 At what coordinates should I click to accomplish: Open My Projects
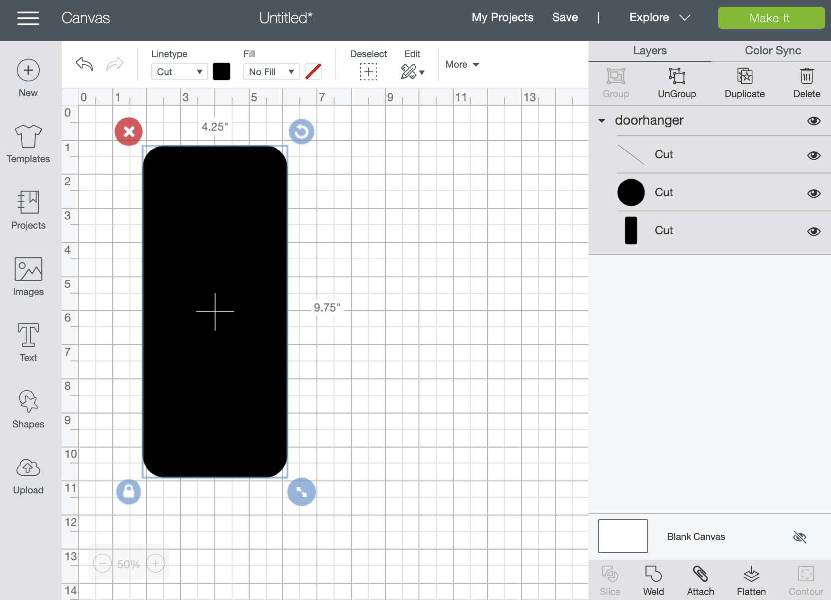click(502, 18)
